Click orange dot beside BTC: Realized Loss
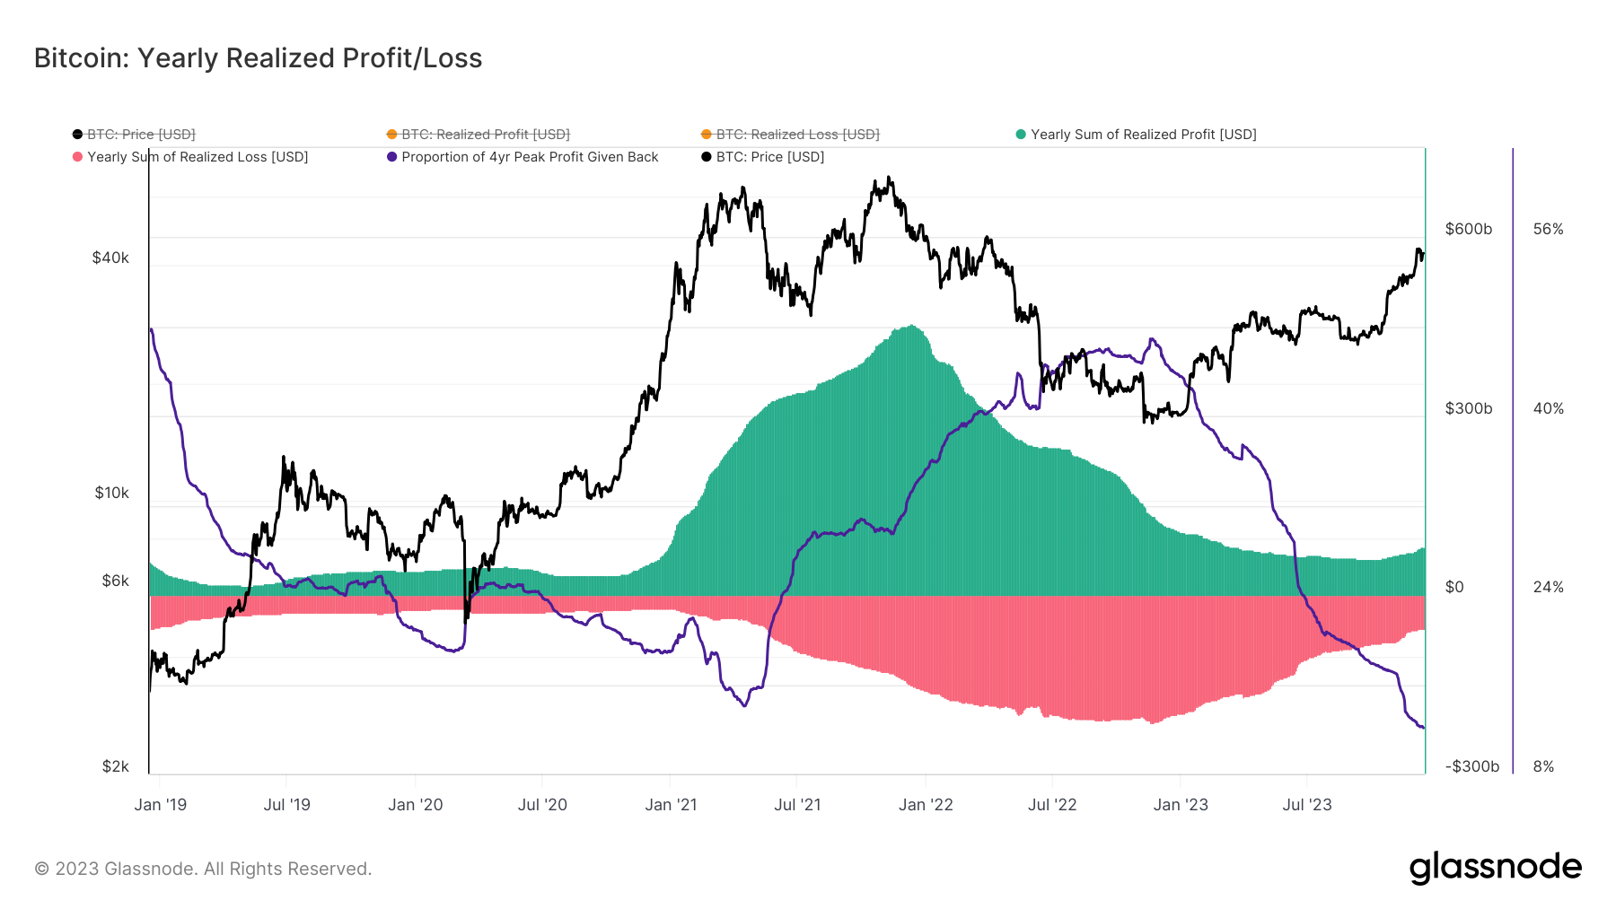1616x909 pixels. tap(707, 135)
